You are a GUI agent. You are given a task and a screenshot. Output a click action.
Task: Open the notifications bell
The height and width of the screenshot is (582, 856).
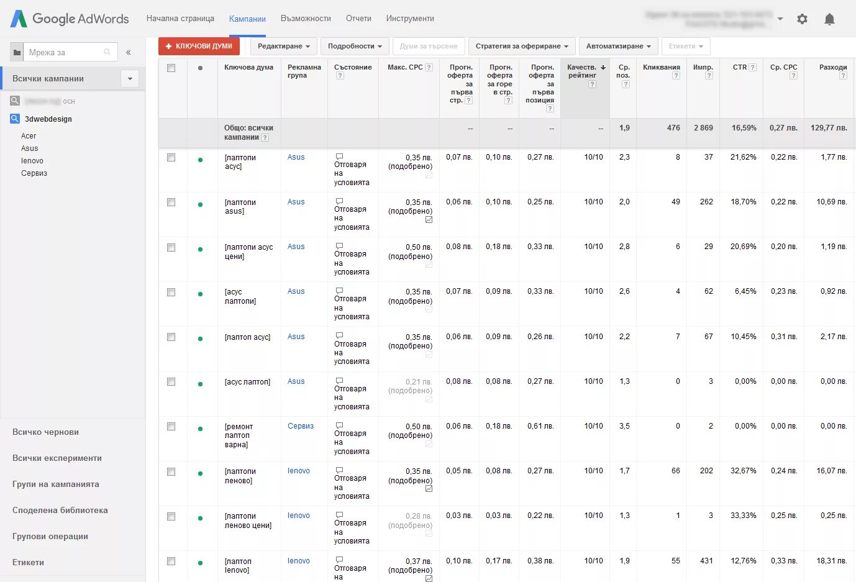point(829,19)
